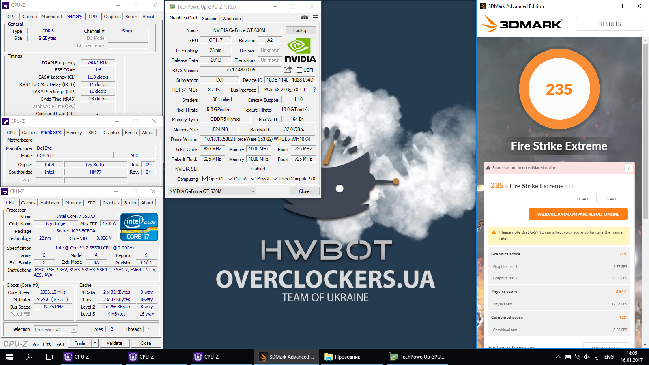Switch to the first CPU-Z taskbar button
Screen dimensions: 649x365
click(91, 357)
